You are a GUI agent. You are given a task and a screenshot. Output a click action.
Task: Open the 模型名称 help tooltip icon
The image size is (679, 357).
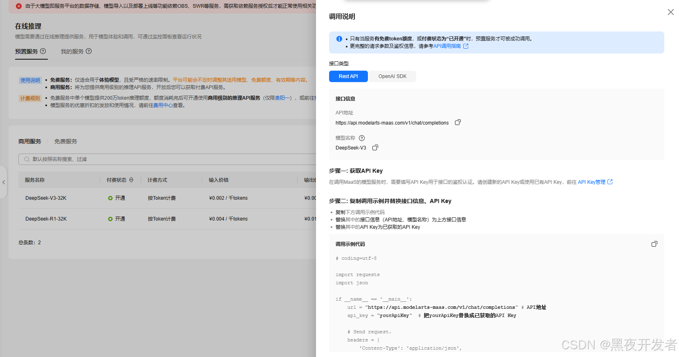pos(361,138)
